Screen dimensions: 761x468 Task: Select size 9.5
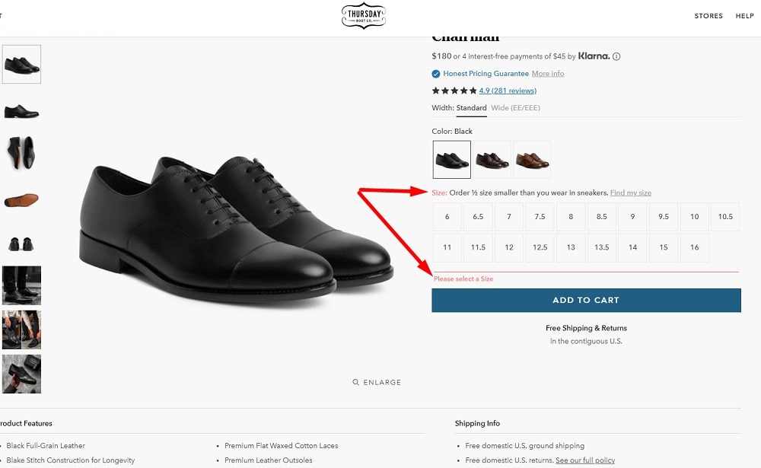663,216
